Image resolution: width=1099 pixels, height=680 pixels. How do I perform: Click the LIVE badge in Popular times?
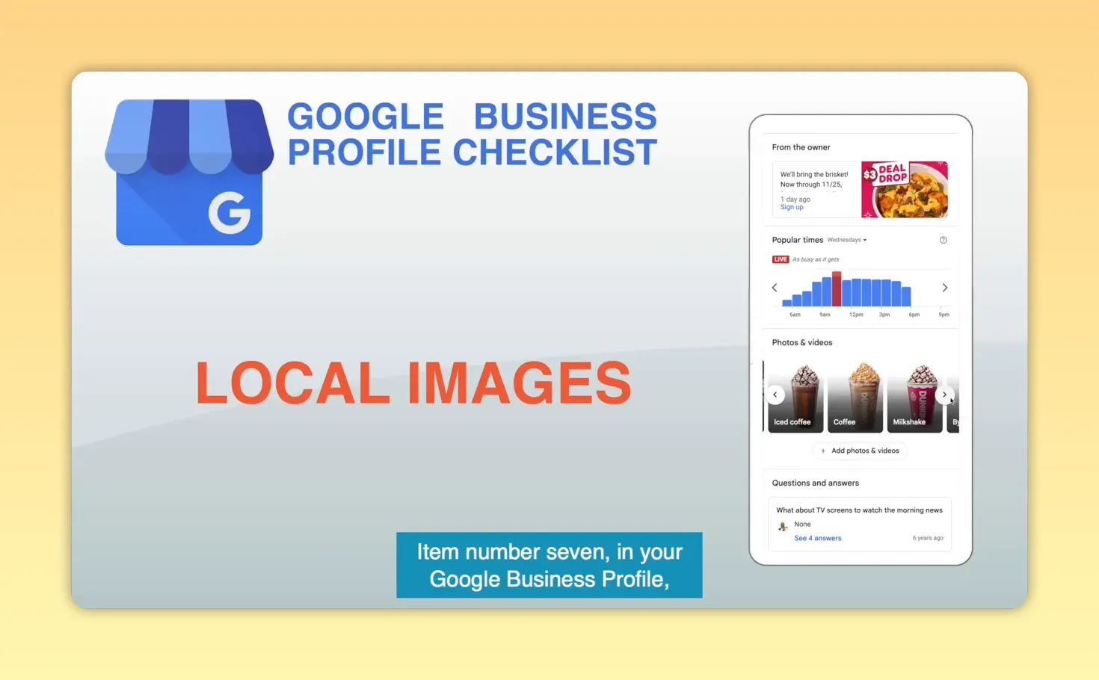point(781,259)
